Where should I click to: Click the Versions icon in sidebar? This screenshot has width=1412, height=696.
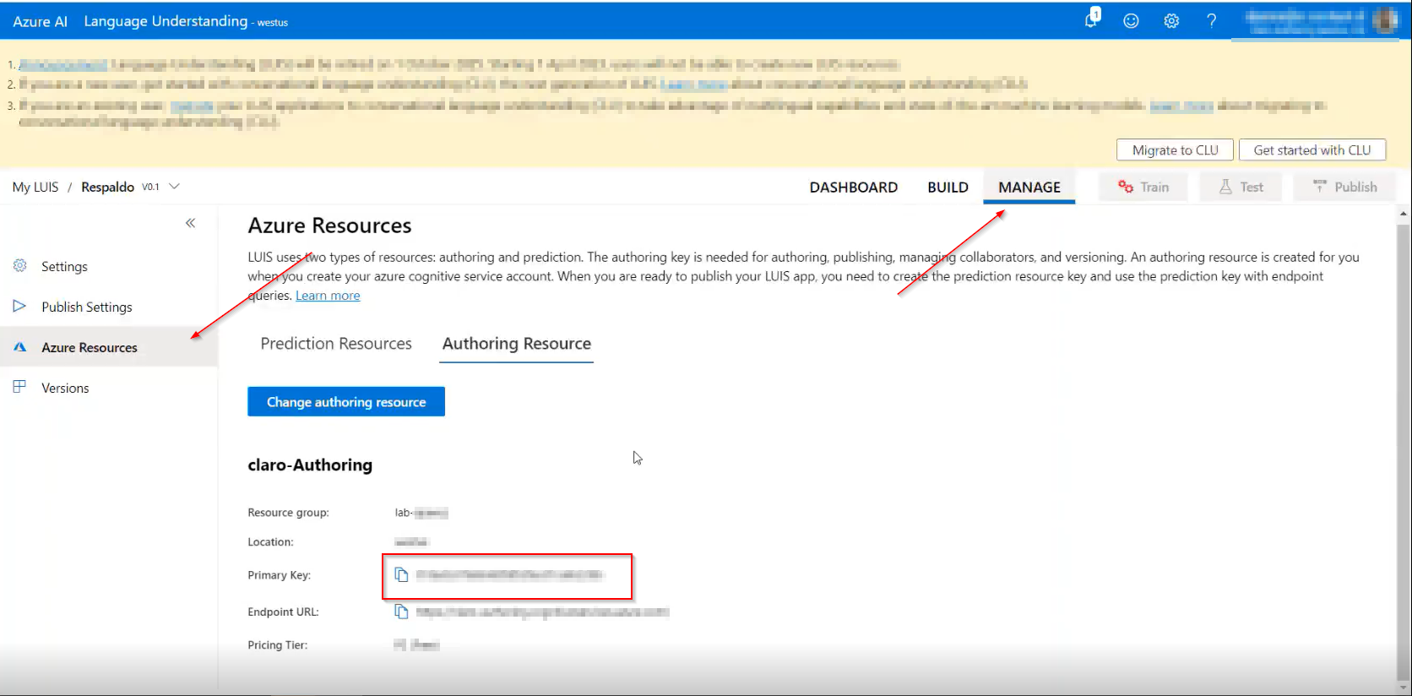20,387
